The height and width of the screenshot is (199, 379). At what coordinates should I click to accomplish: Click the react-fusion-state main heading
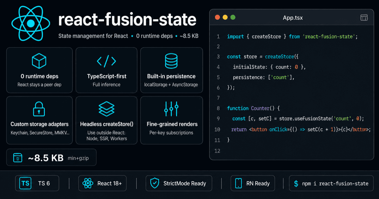pyautogui.click(x=127, y=20)
